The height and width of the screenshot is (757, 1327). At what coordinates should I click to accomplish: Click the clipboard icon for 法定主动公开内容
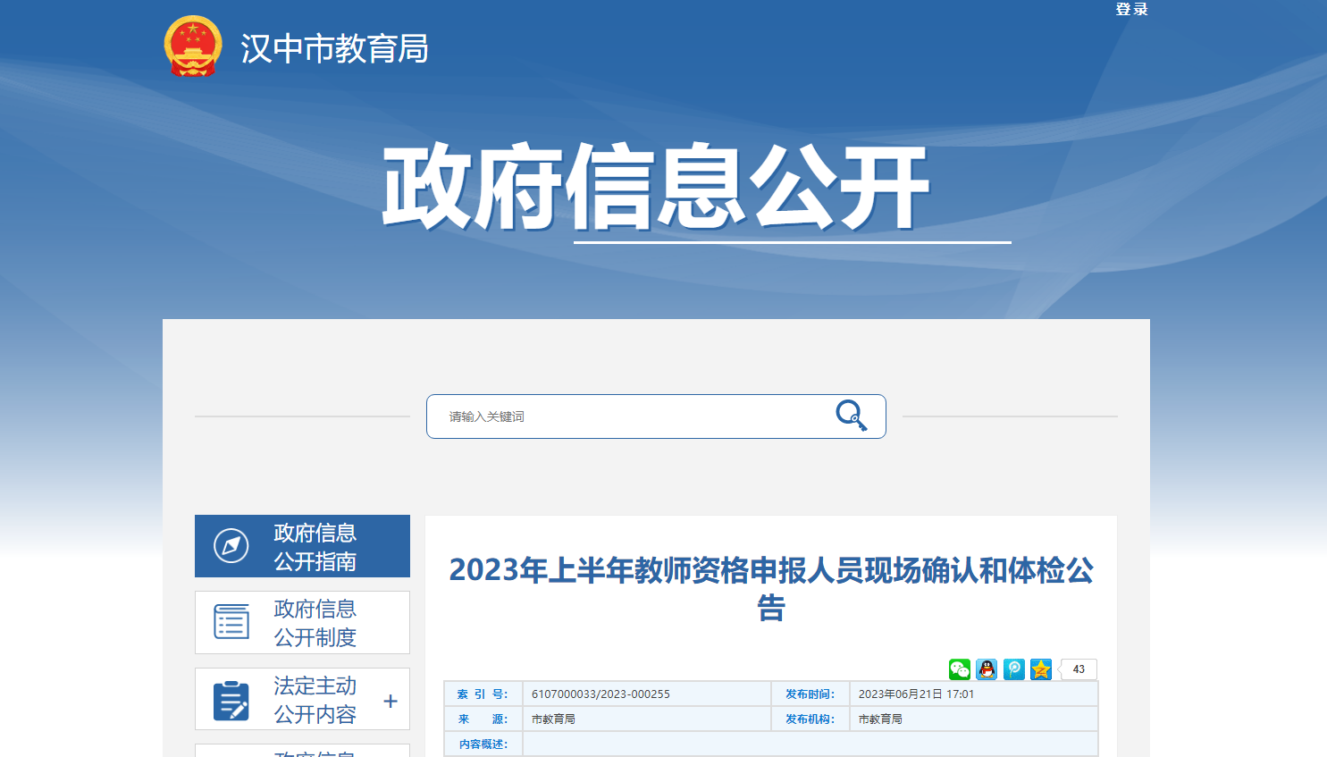tap(231, 700)
